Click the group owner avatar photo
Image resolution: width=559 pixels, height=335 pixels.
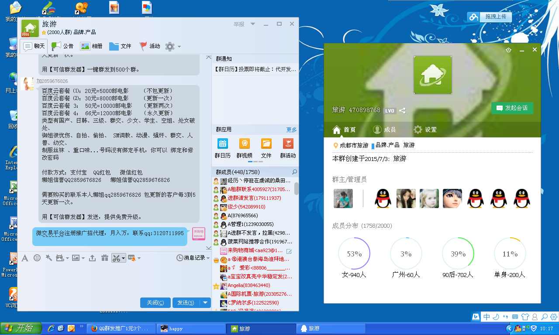click(343, 198)
